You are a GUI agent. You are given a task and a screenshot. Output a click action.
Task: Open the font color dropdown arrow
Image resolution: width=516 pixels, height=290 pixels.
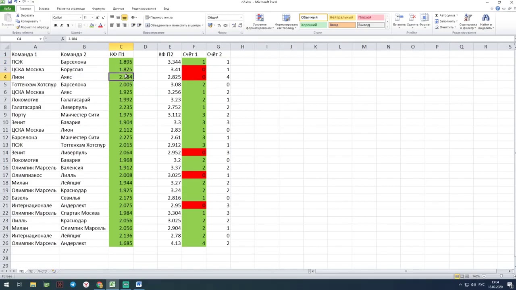coord(105,25)
